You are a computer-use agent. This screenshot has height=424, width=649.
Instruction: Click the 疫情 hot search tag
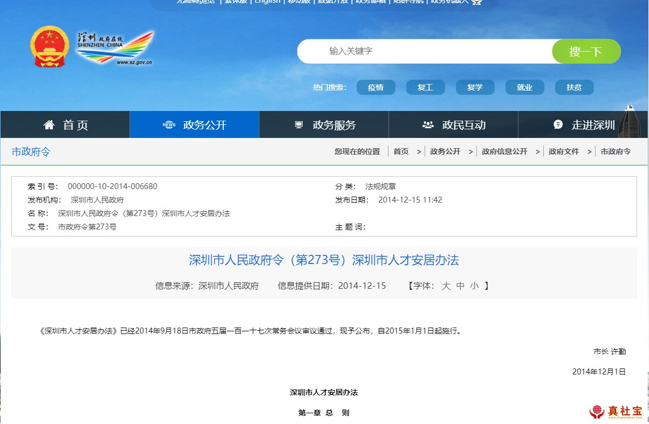pyautogui.click(x=375, y=87)
